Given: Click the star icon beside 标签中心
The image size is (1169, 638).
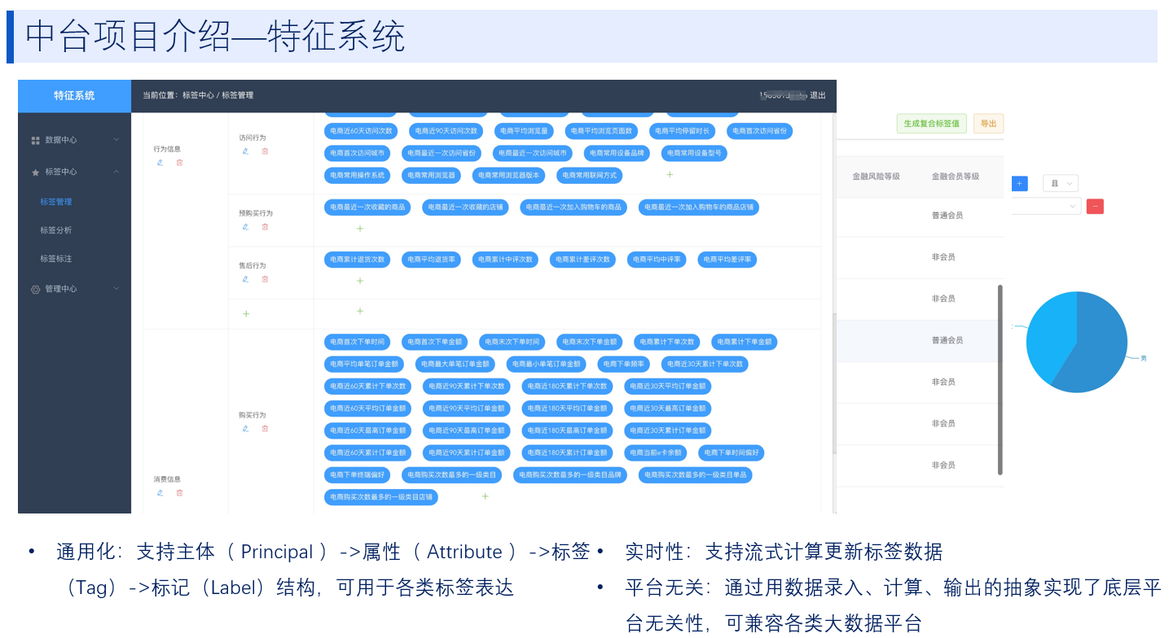Looking at the screenshot, I should pyautogui.click(x=35, y=173).
